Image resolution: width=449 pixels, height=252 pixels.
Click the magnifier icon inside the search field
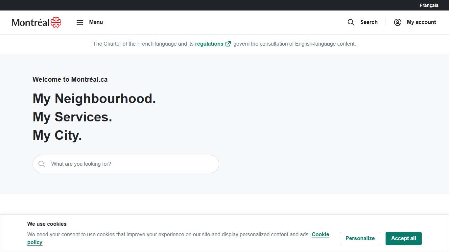pyautogui.click(x=42, y=164)
